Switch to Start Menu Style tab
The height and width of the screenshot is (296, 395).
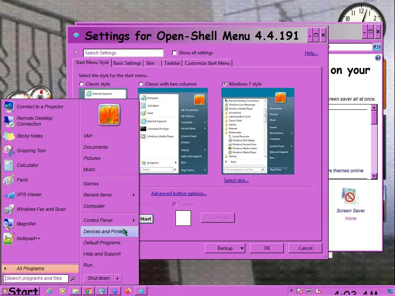92,62
